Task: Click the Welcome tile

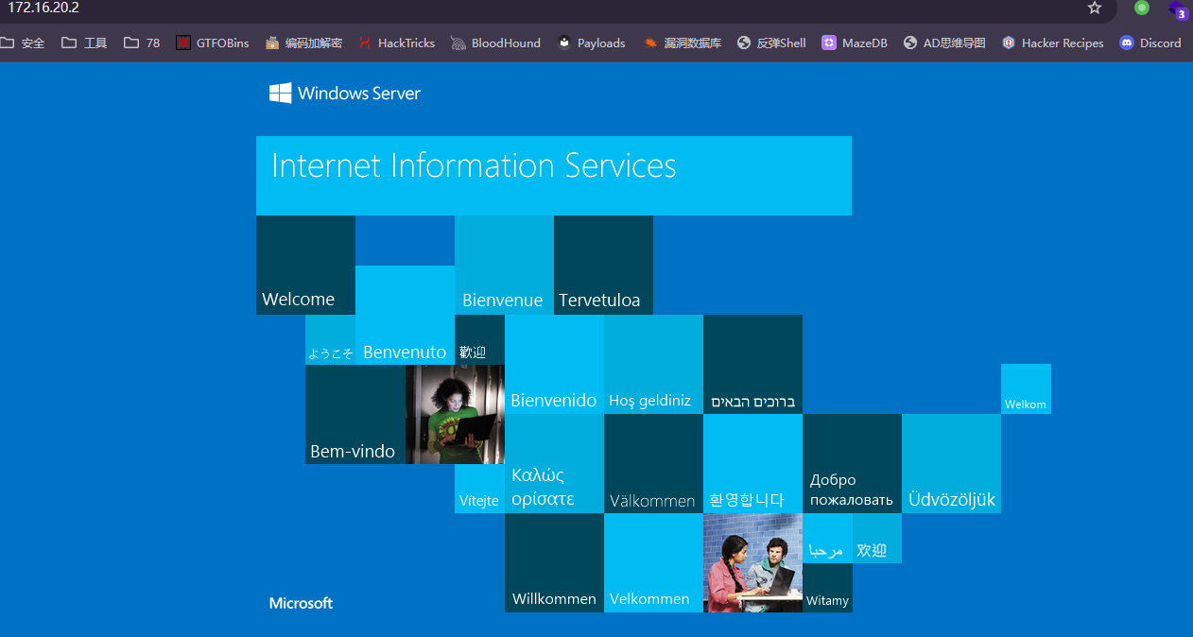Action: tap(305, 266)
